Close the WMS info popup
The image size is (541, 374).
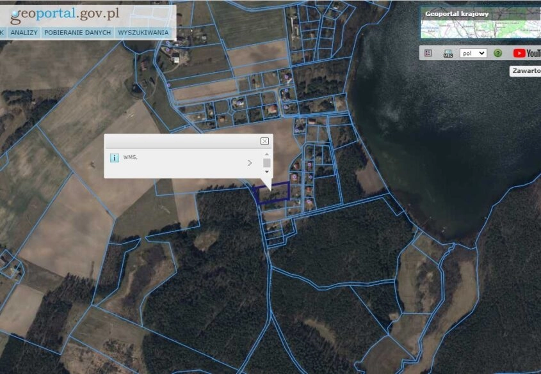point(264,141)
